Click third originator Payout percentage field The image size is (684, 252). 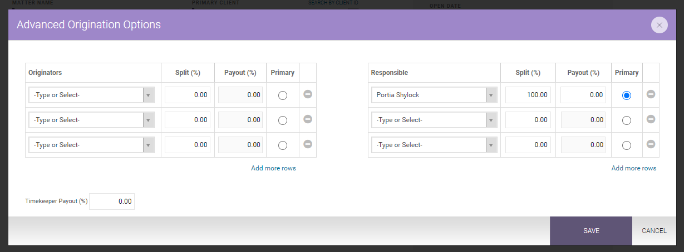[240, 145]
